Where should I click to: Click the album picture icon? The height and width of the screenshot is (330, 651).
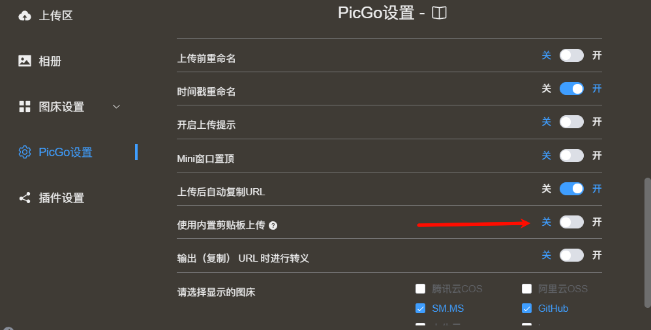(x=25, y=61)
